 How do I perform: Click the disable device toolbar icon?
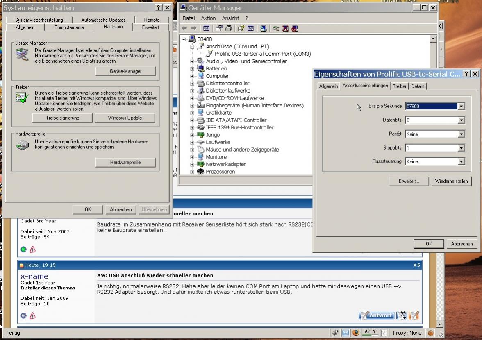click(295, 29)
